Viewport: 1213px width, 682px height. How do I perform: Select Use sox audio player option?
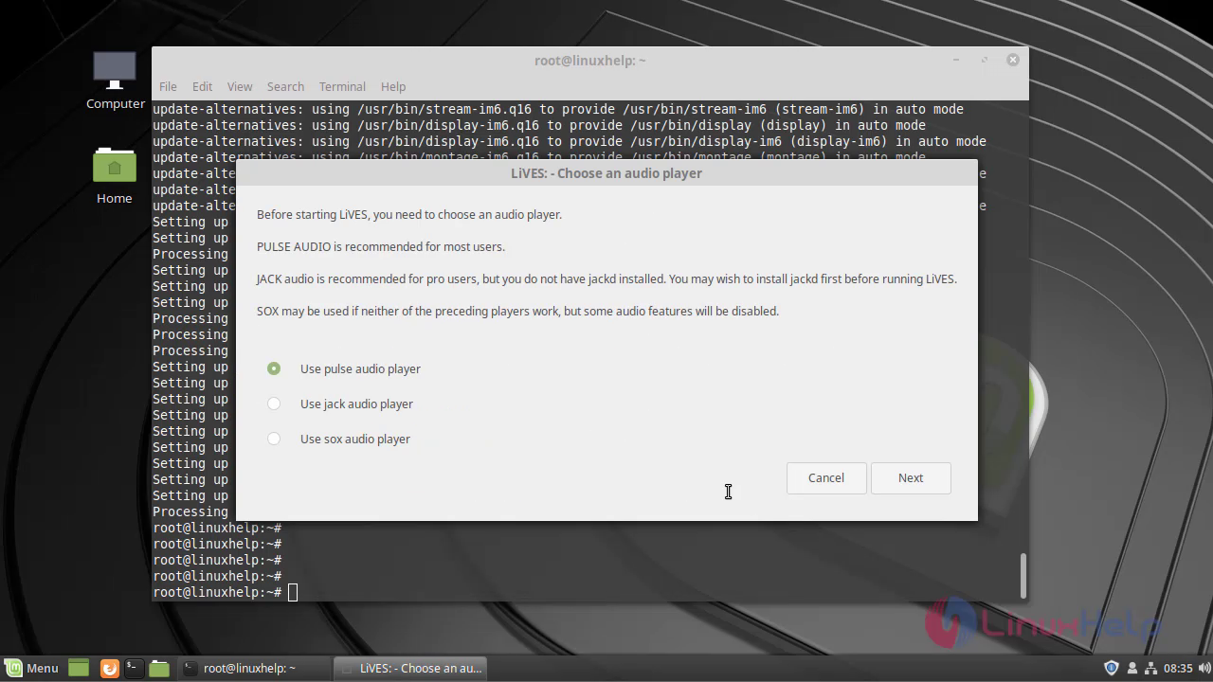[339, 439]
